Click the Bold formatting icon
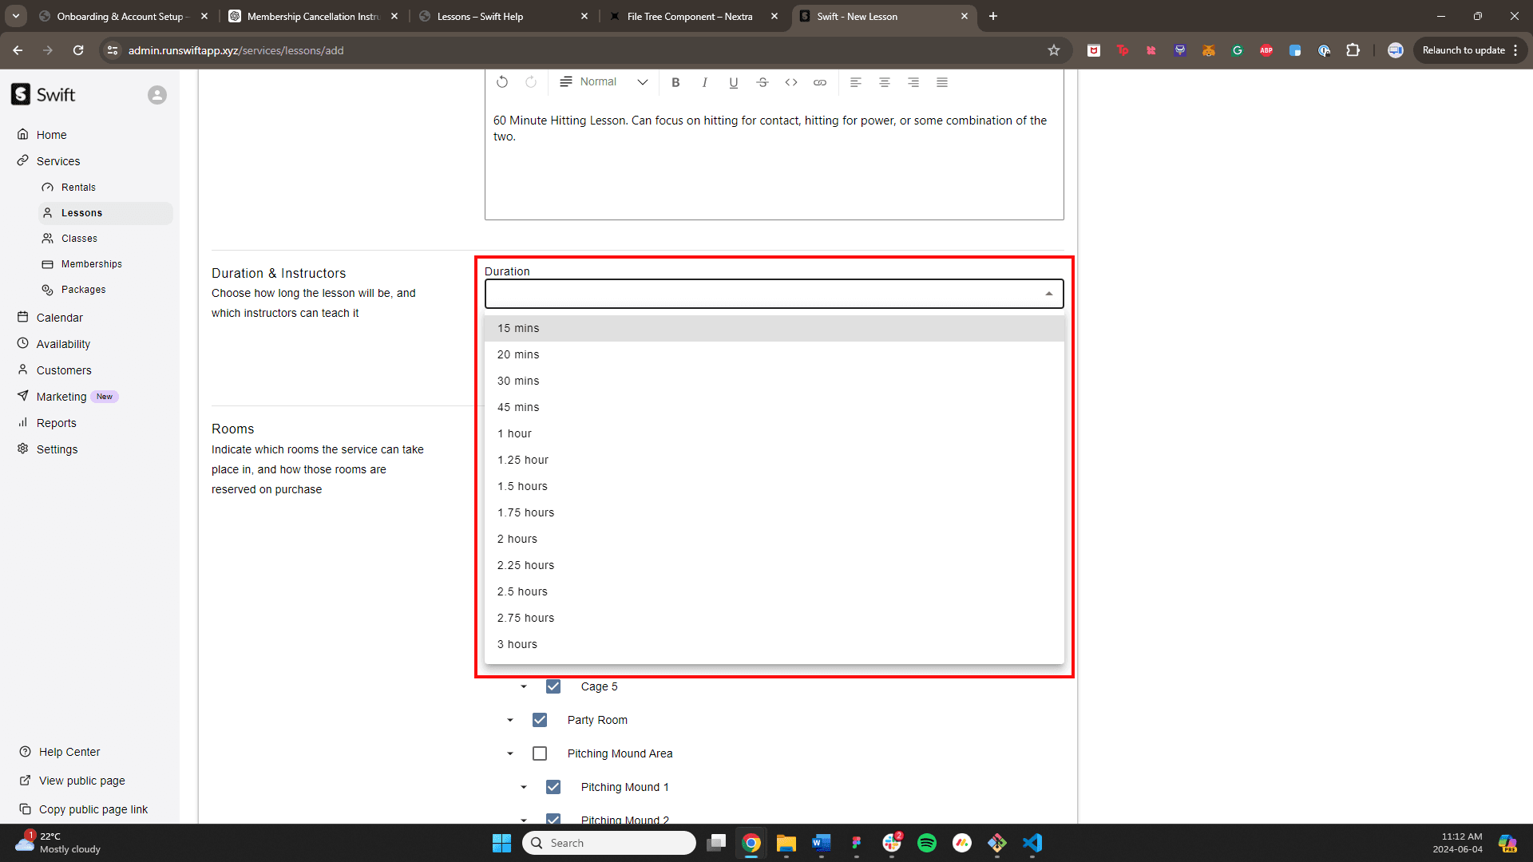Screen dimensions: 1533x862 (676, 82)
